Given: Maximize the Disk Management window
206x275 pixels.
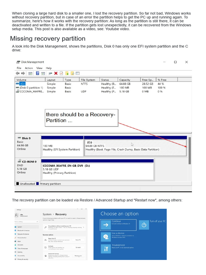Looking at the screenshot, I should point(175,62).
